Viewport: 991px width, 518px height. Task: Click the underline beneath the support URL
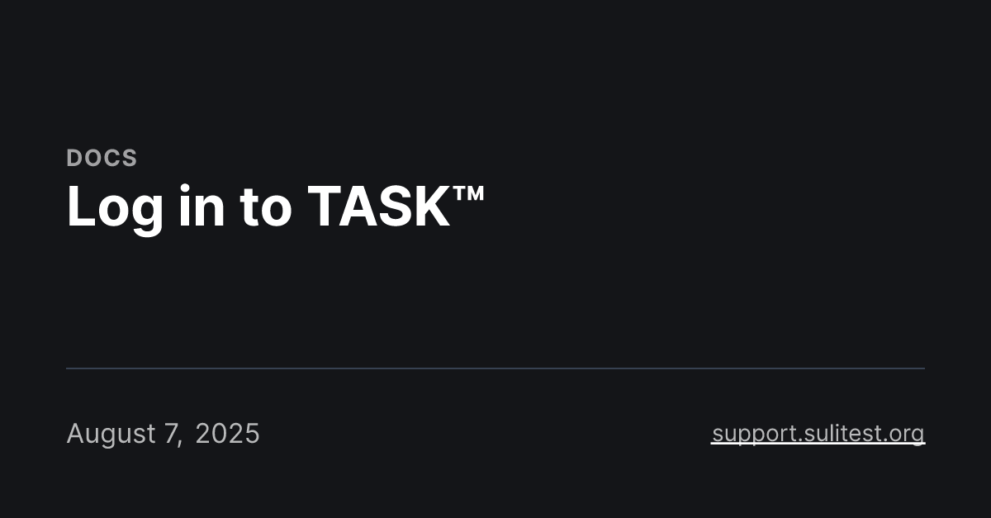(818, 444)
